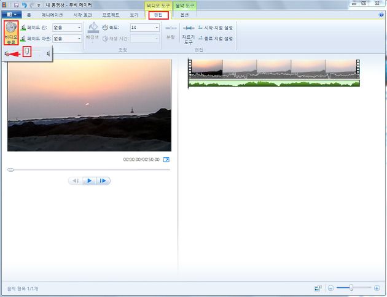Click the zoom in plus button
Screen dimensions: 387x297
pyautogui.click(x=377, y=288)
